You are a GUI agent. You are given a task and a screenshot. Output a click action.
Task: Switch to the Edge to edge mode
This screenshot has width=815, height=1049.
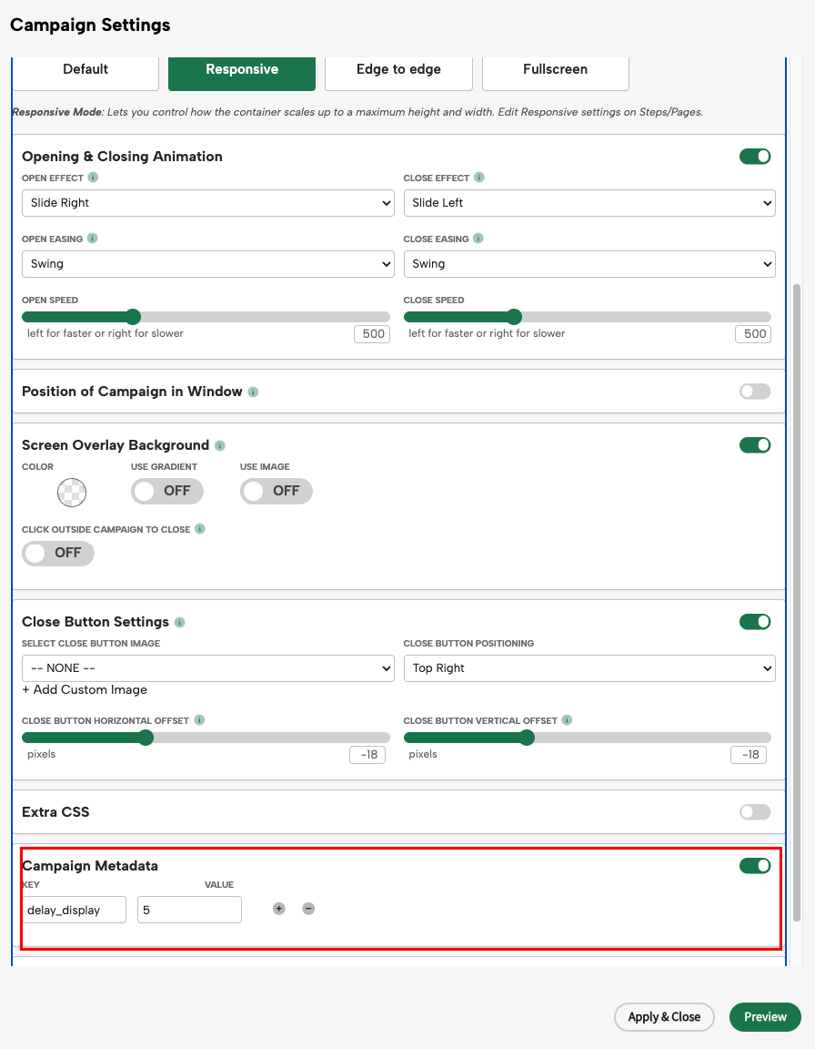point(398,70)
